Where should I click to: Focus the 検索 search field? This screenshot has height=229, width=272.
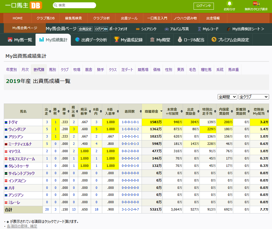click(x=74, y=5)
